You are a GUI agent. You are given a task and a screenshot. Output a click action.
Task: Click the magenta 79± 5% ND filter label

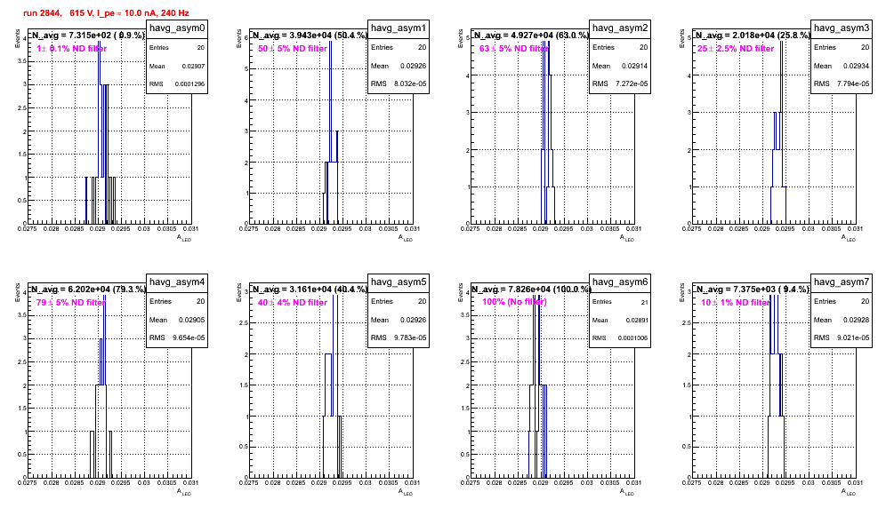[71, 303]
